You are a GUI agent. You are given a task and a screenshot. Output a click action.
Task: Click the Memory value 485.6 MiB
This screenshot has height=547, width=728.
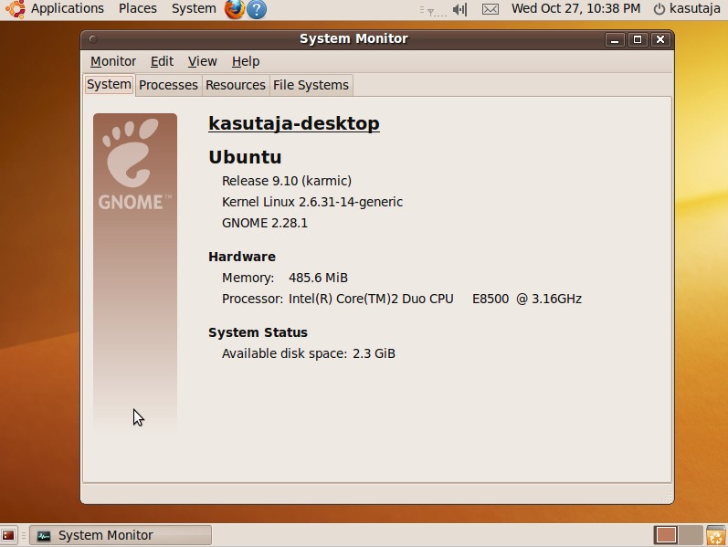[318, 278]
